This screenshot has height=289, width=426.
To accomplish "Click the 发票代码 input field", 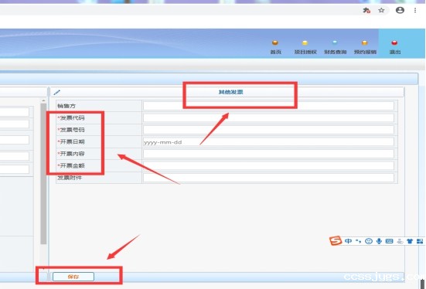I will pyautogui.click(x=268, y=118).
